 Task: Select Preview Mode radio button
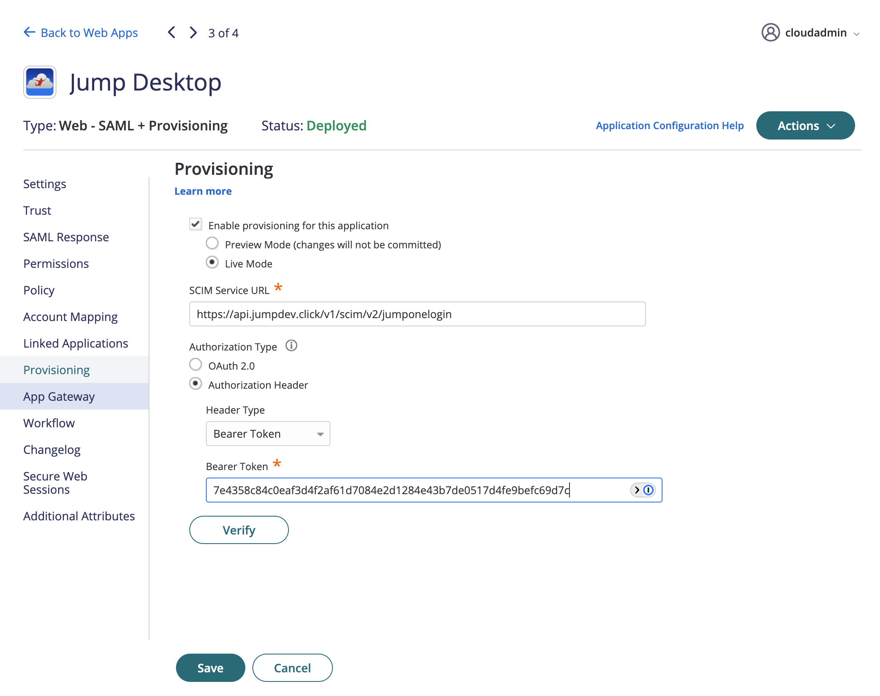(x=212, y=243)
